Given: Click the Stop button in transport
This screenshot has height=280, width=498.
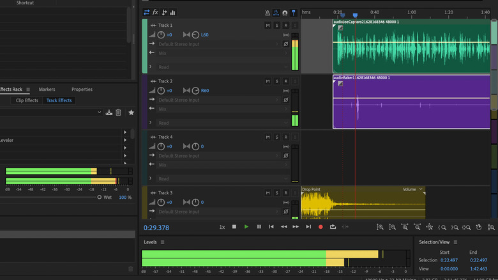Looking at the screenshot, I should click(x=234, y=227).
